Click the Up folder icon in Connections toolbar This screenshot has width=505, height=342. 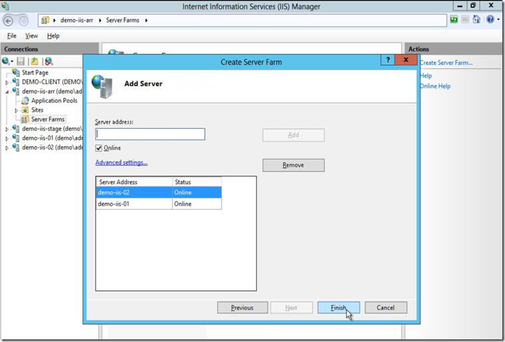35,61
